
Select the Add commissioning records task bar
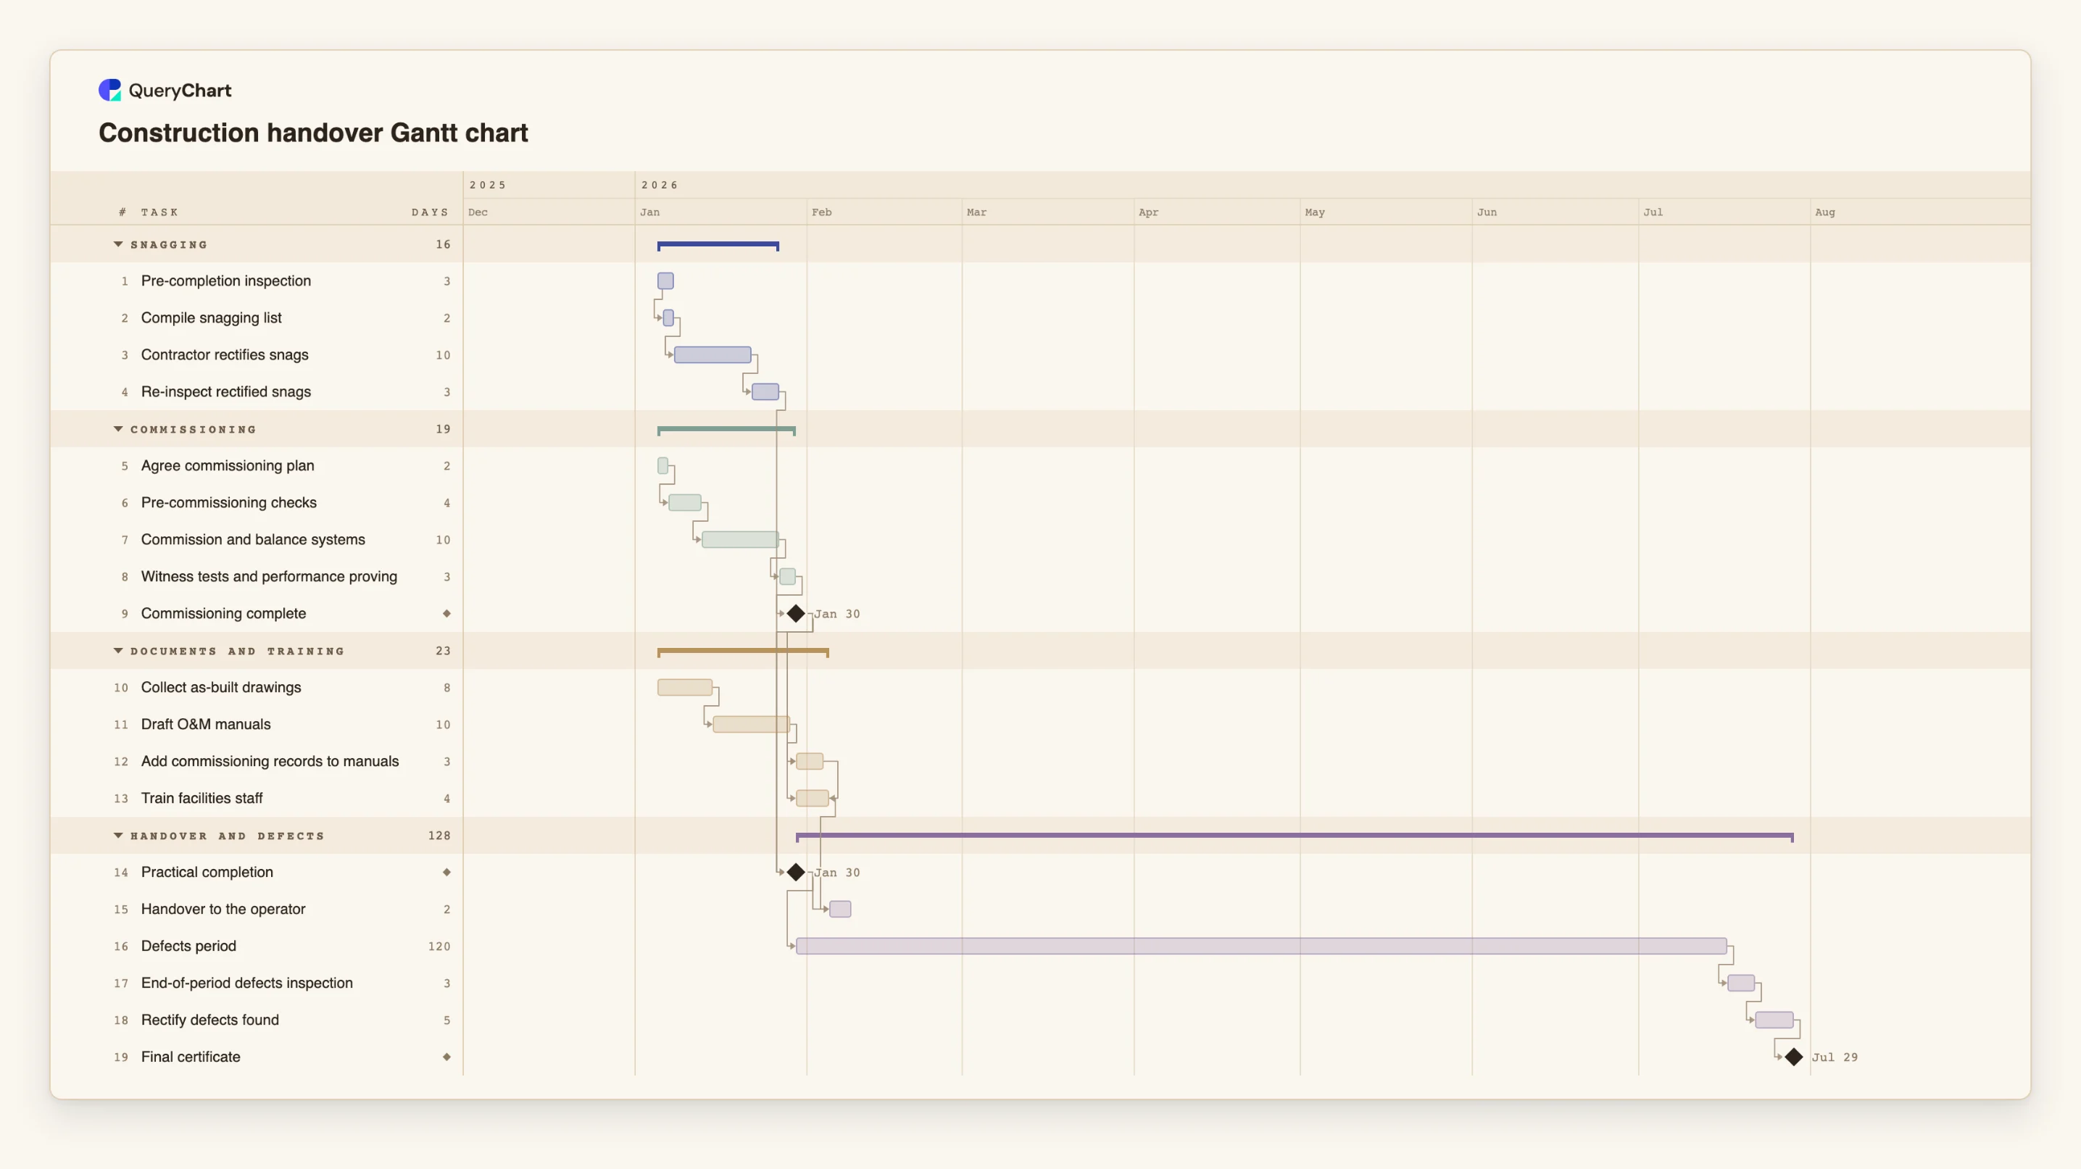pos(810,761)
